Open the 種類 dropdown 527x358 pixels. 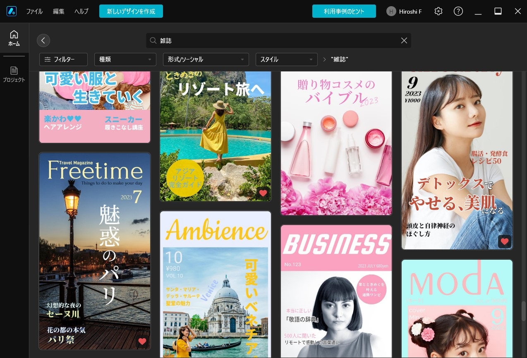[125, 59]
